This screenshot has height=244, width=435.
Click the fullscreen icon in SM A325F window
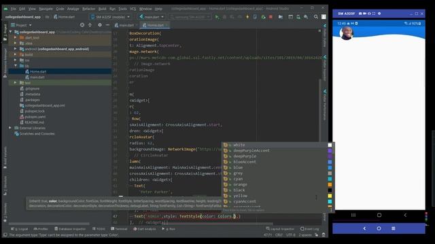coord(374,14)
